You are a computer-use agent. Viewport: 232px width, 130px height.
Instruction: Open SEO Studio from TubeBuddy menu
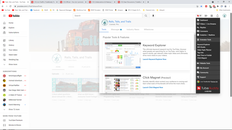coord(201,47)
